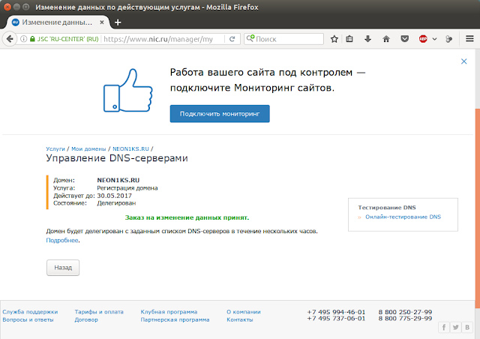This screenshot has height=339, width=480.
Task: Open Договор footer link
Action: pyautogui.click(x=86, y=319)
